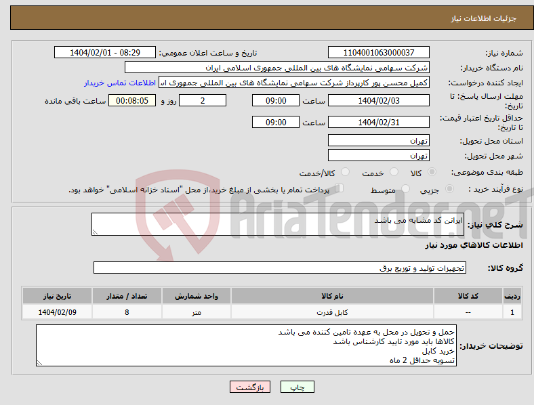
Task: Toggle the اسناد خزانه اسلامی payment checkbox
Action: pyautogui.click(x=340, y=188)
